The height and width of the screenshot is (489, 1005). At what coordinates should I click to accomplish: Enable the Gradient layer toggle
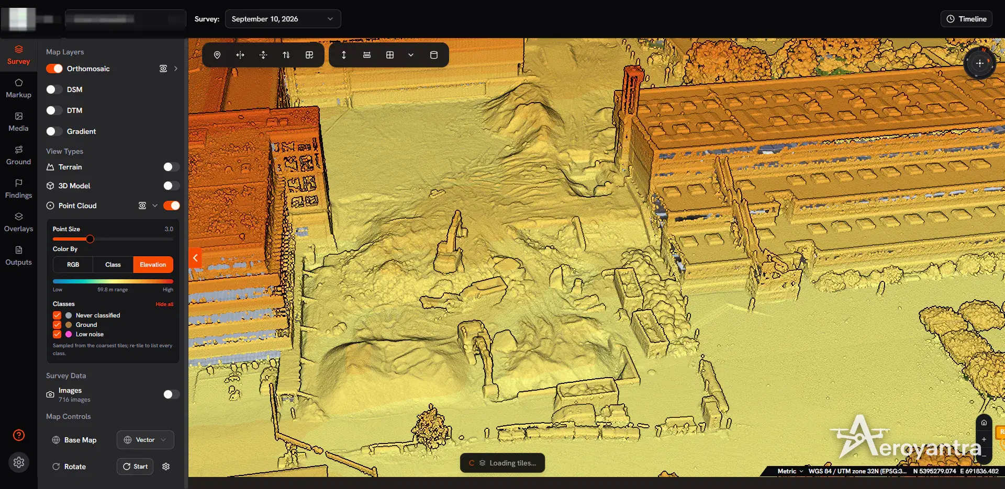[x=54, y=131]
